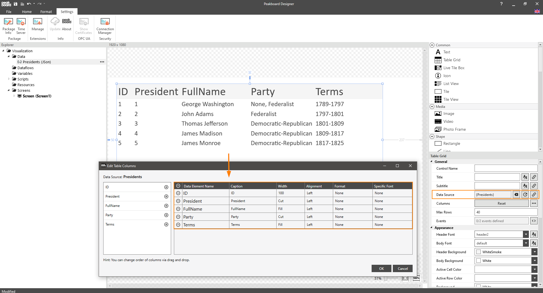Open Header Font dropdown

coord(526,234)
